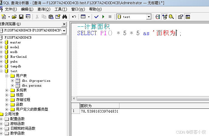Click the Load SQL Script folder icon
The width and height of the screenshot is (209, 136).
pos(14,17)
